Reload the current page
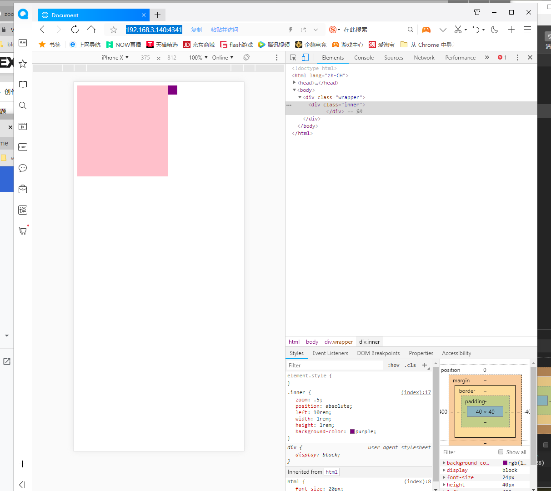551x491 pixels. (75, 30)
